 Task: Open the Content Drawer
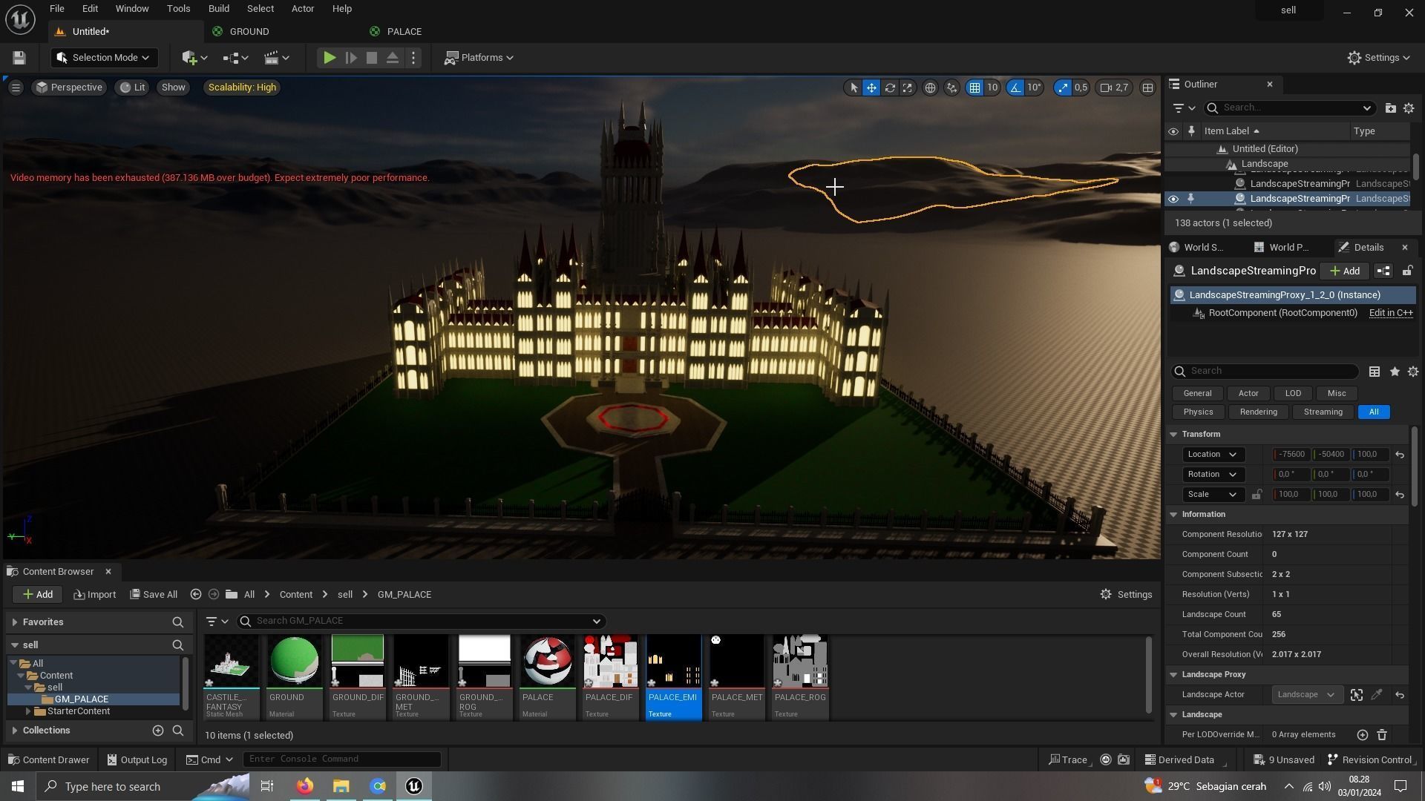coord(48,760)
